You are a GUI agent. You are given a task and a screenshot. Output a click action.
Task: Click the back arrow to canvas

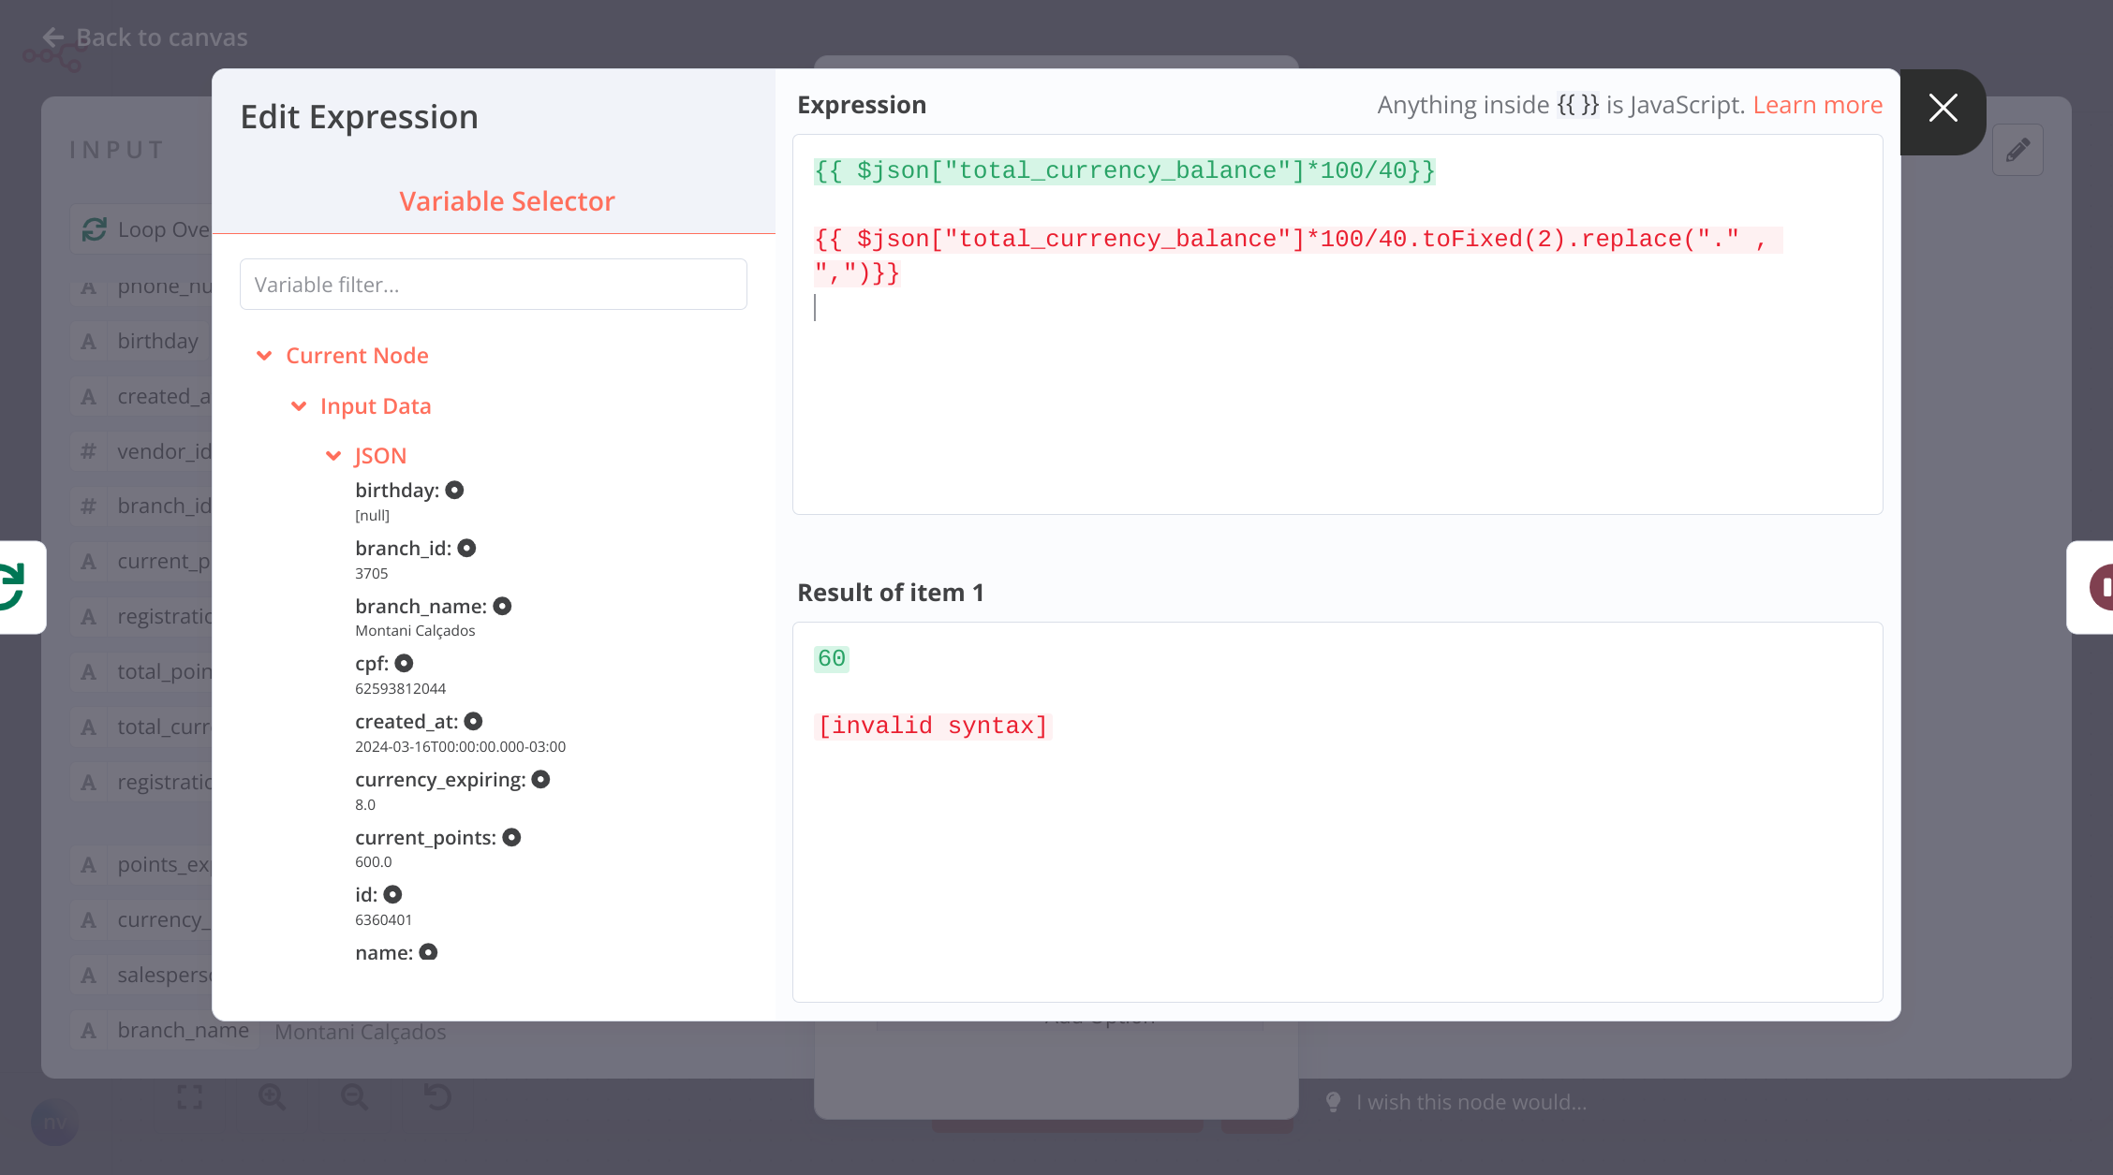(x=53, y=37)
